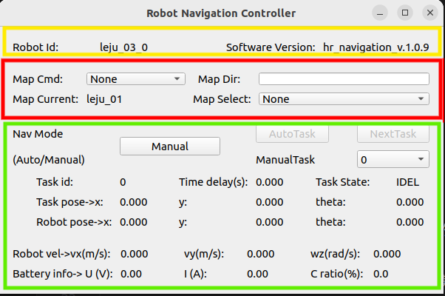This screenshot has height=296, width=445.
Task: Click the AutoTask button
Action: click(291, 134)
